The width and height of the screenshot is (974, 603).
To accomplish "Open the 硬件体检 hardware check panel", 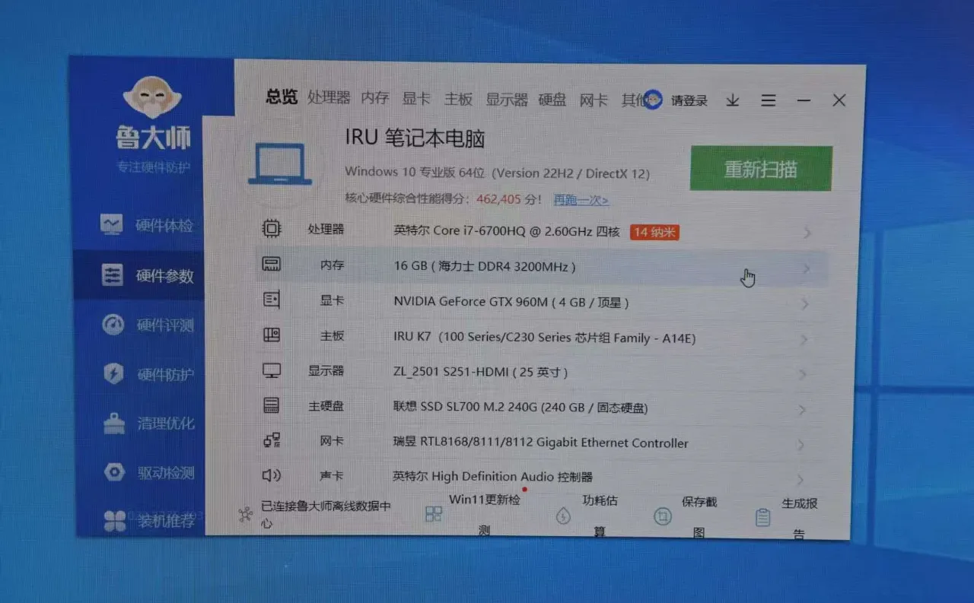I will [x=145, y=225].
